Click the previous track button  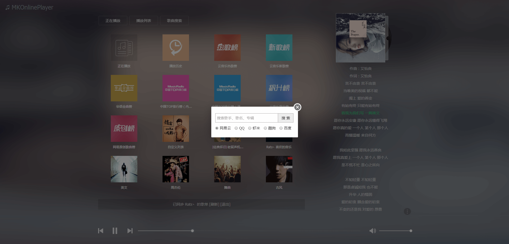coord(100,231)
